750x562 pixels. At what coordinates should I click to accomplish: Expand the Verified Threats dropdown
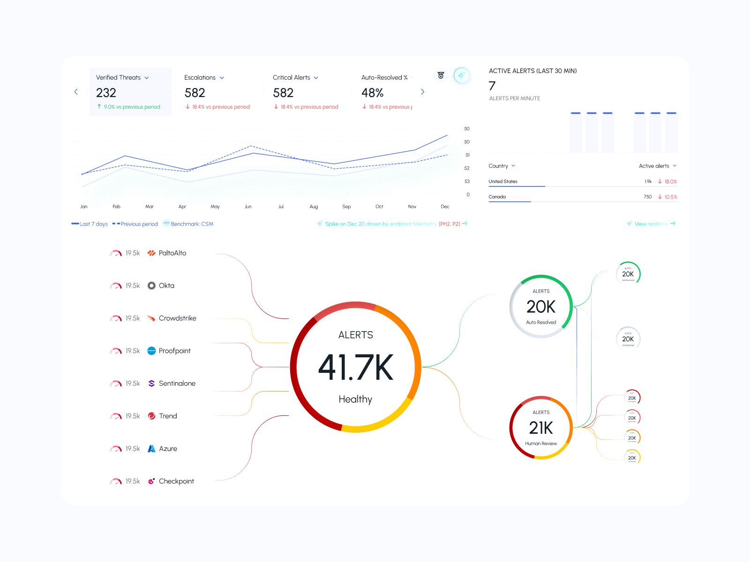[147, 78]
